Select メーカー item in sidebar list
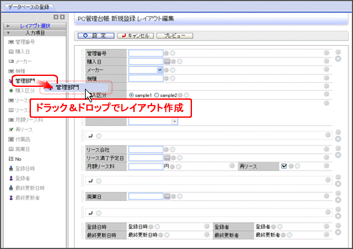This screenshot has height=249, width=353. pyautogui.click(x=20, y=61)
